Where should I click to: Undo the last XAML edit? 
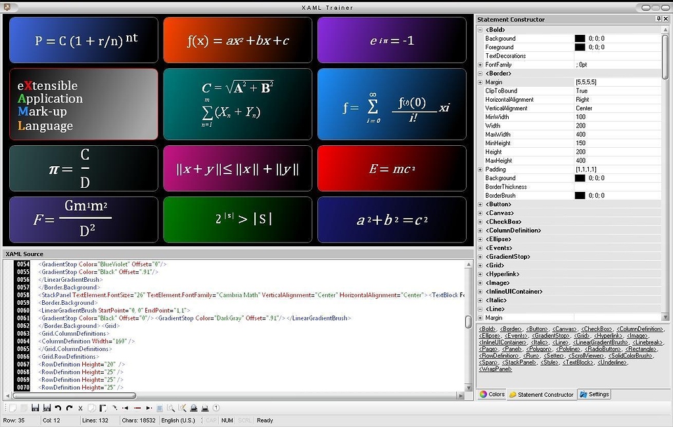click(x=57, y=408)
